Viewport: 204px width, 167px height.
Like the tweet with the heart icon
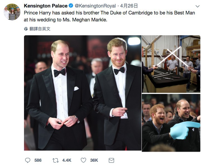pos(83,160)
